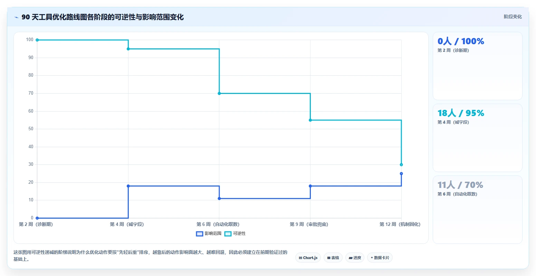Select the 表格 tag chip

tap(333, 258)
